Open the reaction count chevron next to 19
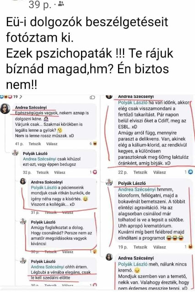The width and height of the screenshot is (195, 292). click(x=21, y=97)
